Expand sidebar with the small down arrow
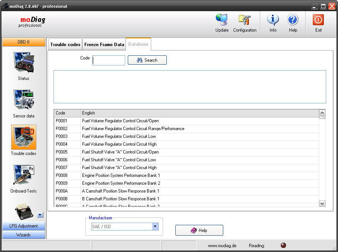Viewport: 338px width, 252px height. click(40, 214)
